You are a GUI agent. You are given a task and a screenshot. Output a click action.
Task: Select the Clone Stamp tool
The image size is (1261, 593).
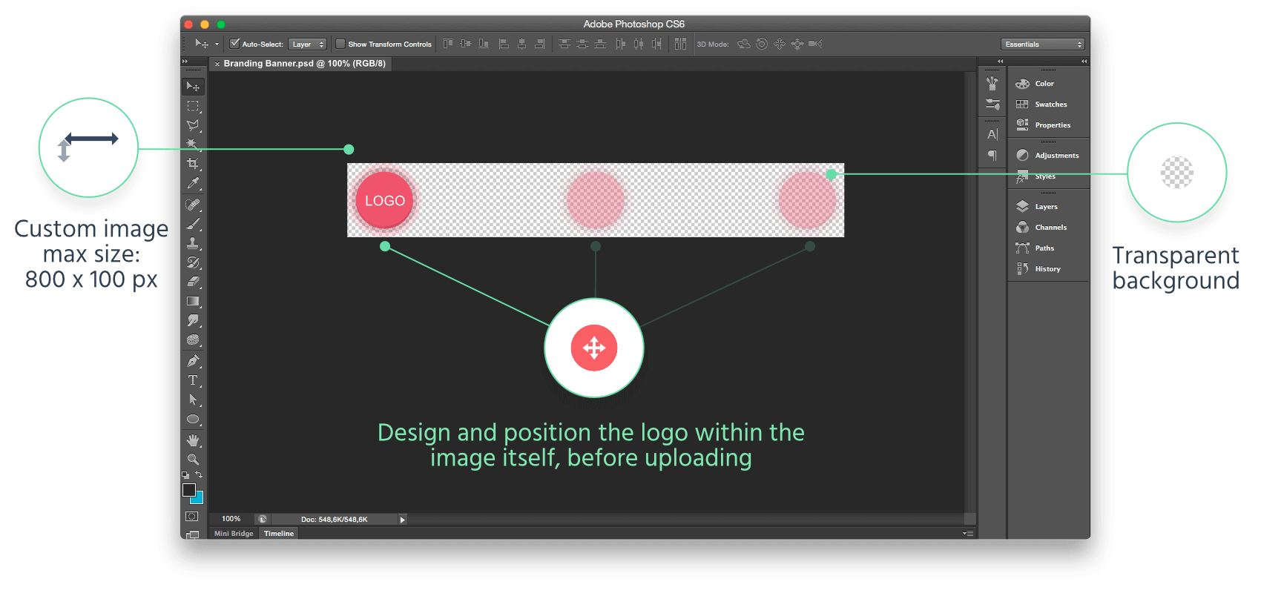click(193, 243)
